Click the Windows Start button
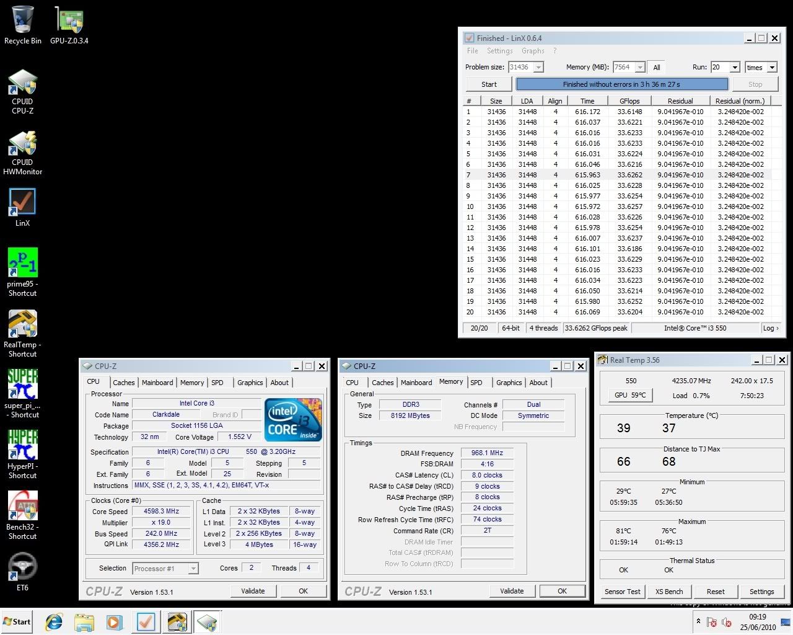Viewport: 793px width, 635px height. click(17, 622)
